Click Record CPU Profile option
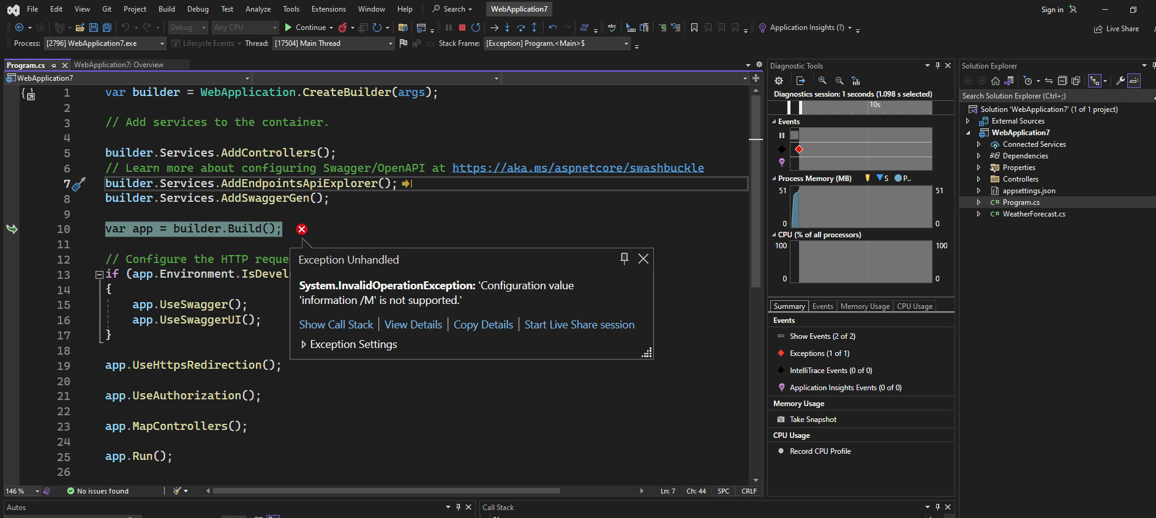The width and height of the screenshot is (1156, 518). point(820,451)
